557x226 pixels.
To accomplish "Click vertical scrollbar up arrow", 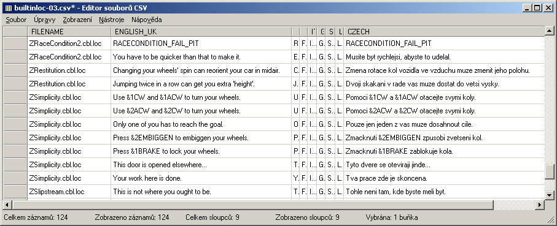I will pos(549,31).
